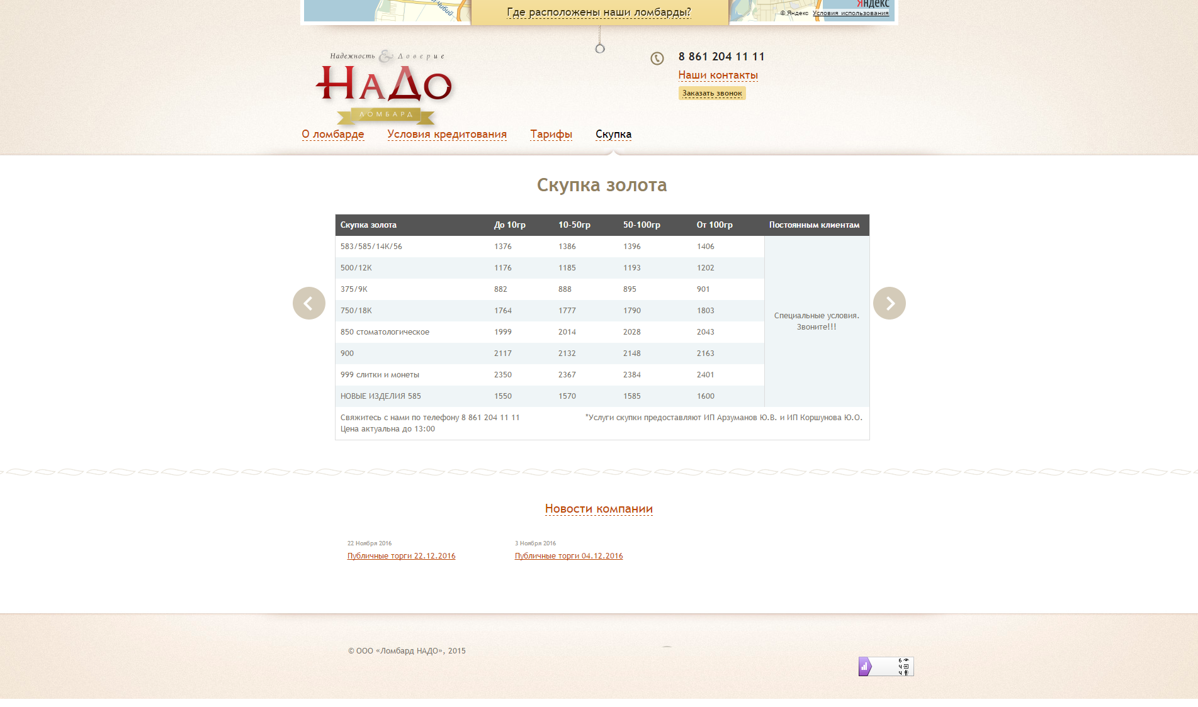Click the 'Скупка золота' column header
The width and height of the screenshot is (1198, 707).
coord(369,225)
